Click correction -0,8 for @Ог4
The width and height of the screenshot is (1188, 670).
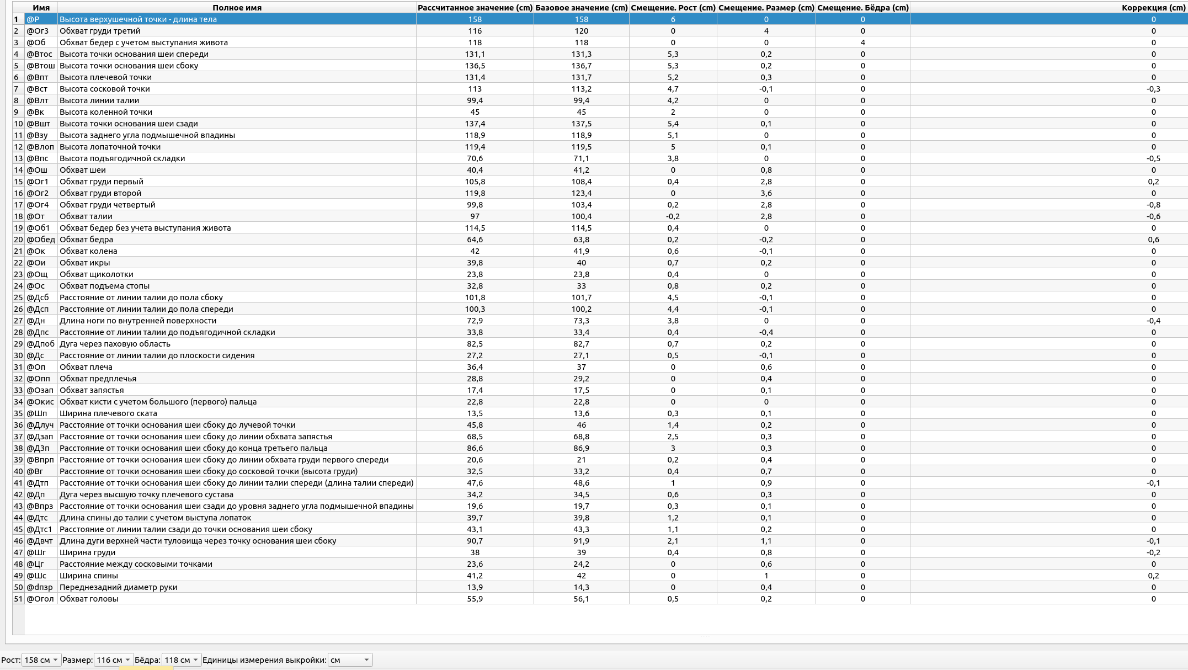pyautogui.click(x=1153, y=205)
